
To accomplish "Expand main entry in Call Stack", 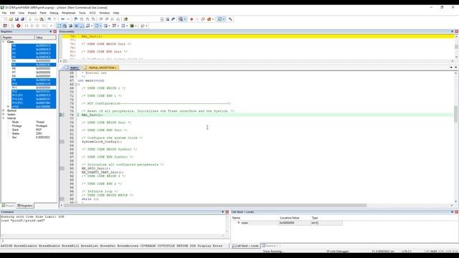I will pos(239,223).
